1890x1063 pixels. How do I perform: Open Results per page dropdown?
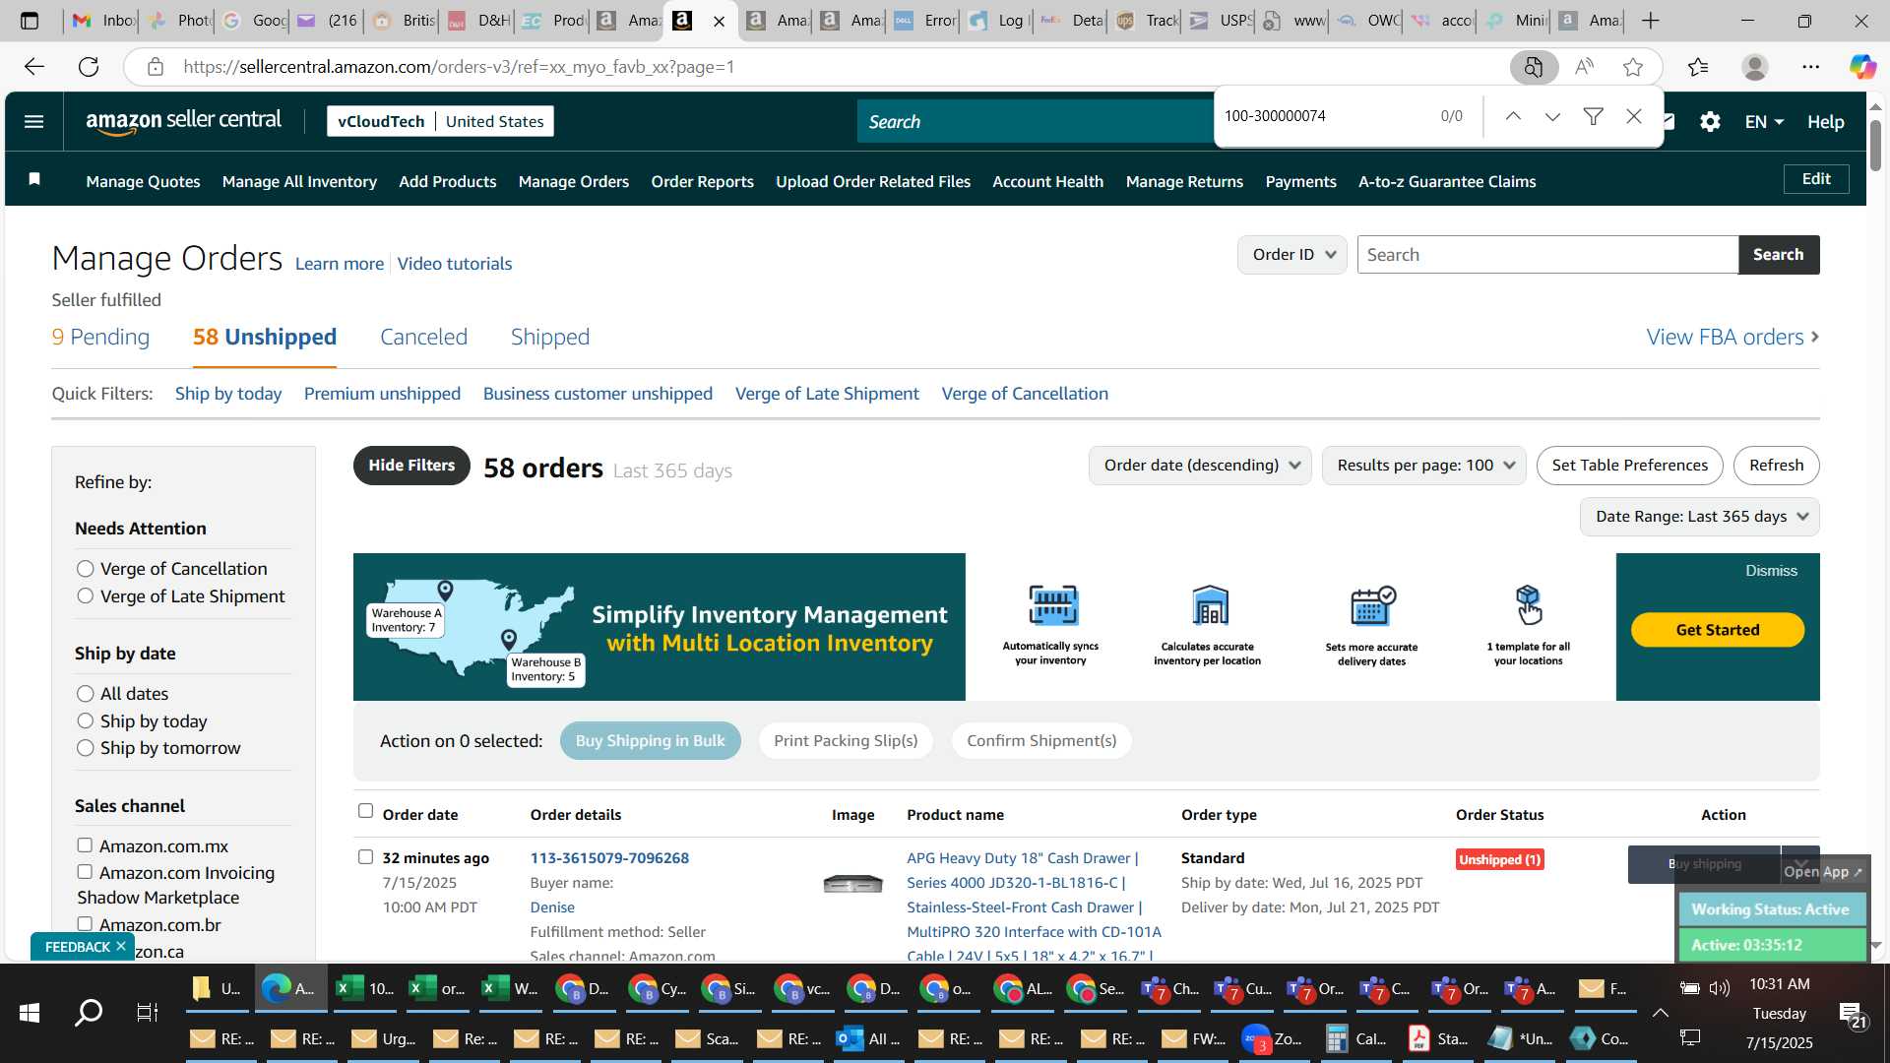1424,466
